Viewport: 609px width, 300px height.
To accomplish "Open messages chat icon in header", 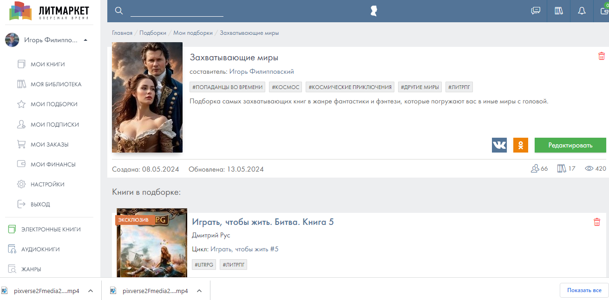I will point(536,11).
